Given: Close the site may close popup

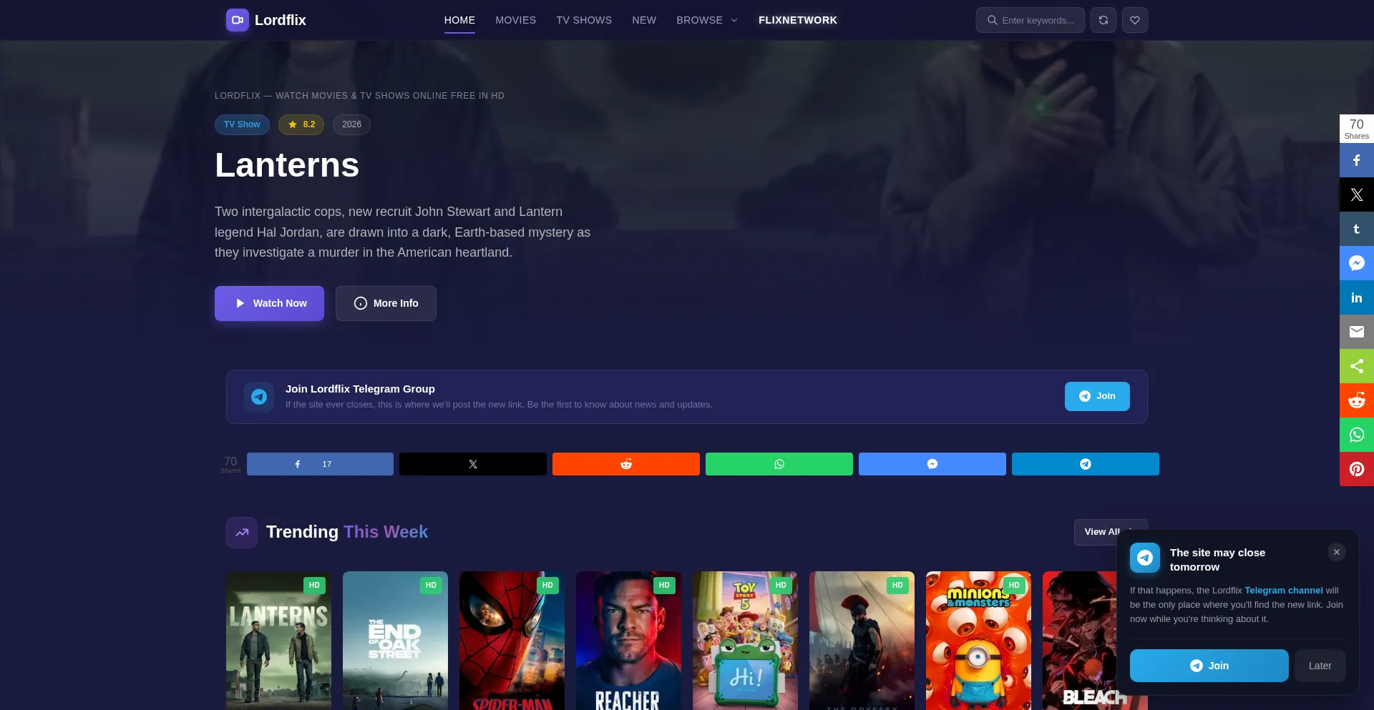Looking at the screenshot, I should pos(1337,552).
